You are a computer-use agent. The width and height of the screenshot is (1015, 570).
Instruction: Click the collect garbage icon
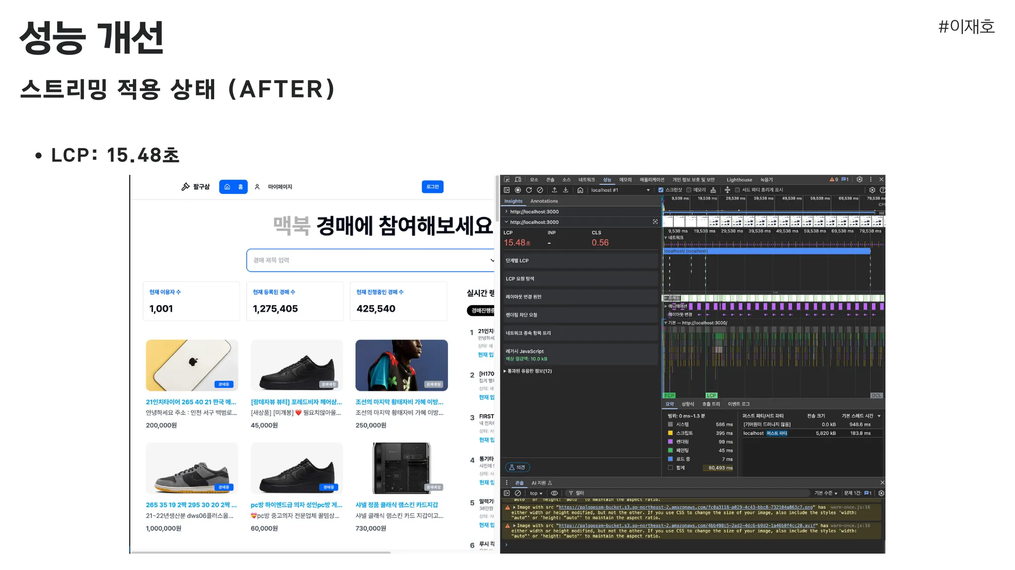pyautogui.click(x=713, y=190)
